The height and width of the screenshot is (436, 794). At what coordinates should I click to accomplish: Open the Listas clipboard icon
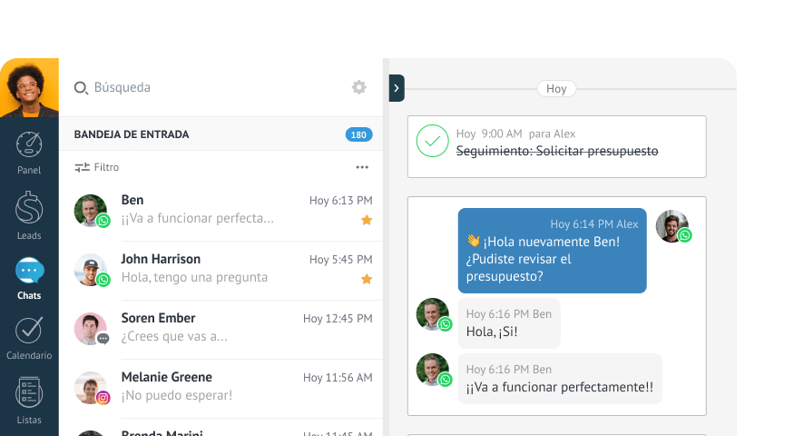pos(29,392)
